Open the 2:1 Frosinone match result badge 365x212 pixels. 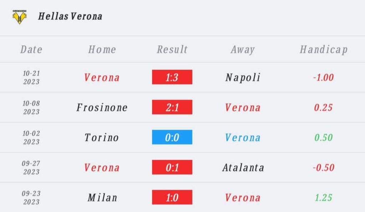click(172, 107)
